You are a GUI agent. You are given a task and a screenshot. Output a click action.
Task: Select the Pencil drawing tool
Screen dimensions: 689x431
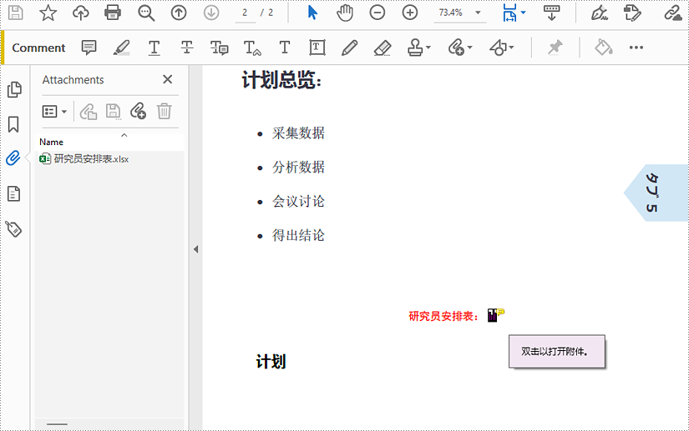[349, 48]
